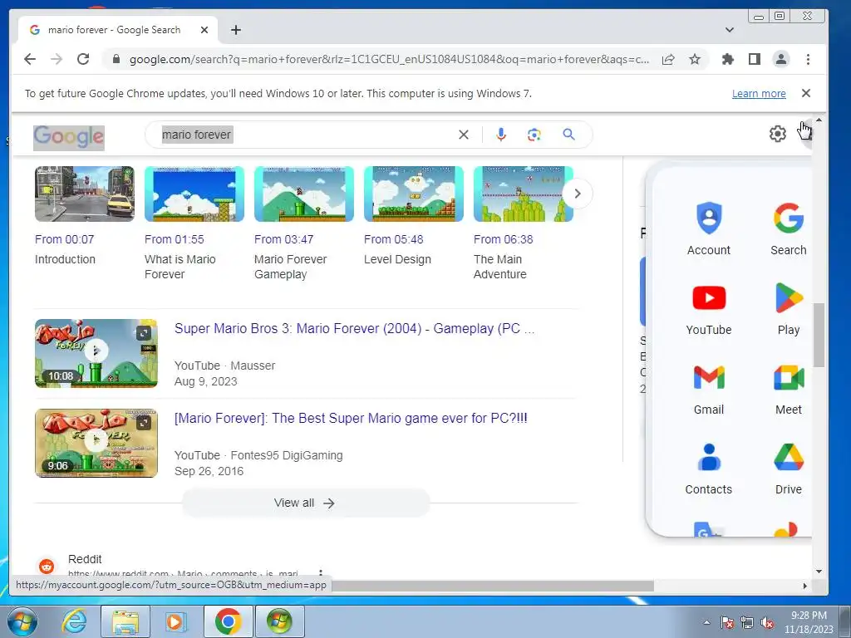Viewport: 851px width, 638px height.
Task: Open Account from the apps panel
Action: pyautogui.click(x=709, y=228)
